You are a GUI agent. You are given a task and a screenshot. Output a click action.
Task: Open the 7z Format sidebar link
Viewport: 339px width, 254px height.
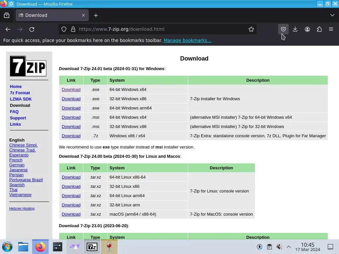coord(20,93)
